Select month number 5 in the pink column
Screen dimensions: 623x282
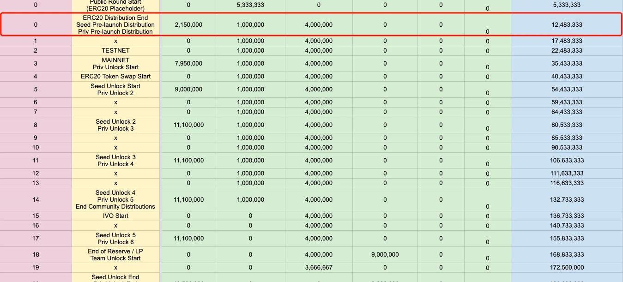point(36,90)
